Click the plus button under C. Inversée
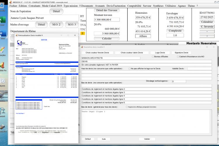The image size is (219, 146). pos(207,36)
